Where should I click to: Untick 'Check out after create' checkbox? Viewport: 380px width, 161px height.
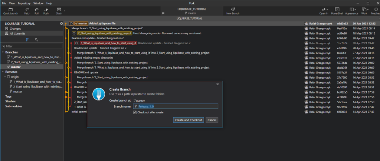point(135,112)
